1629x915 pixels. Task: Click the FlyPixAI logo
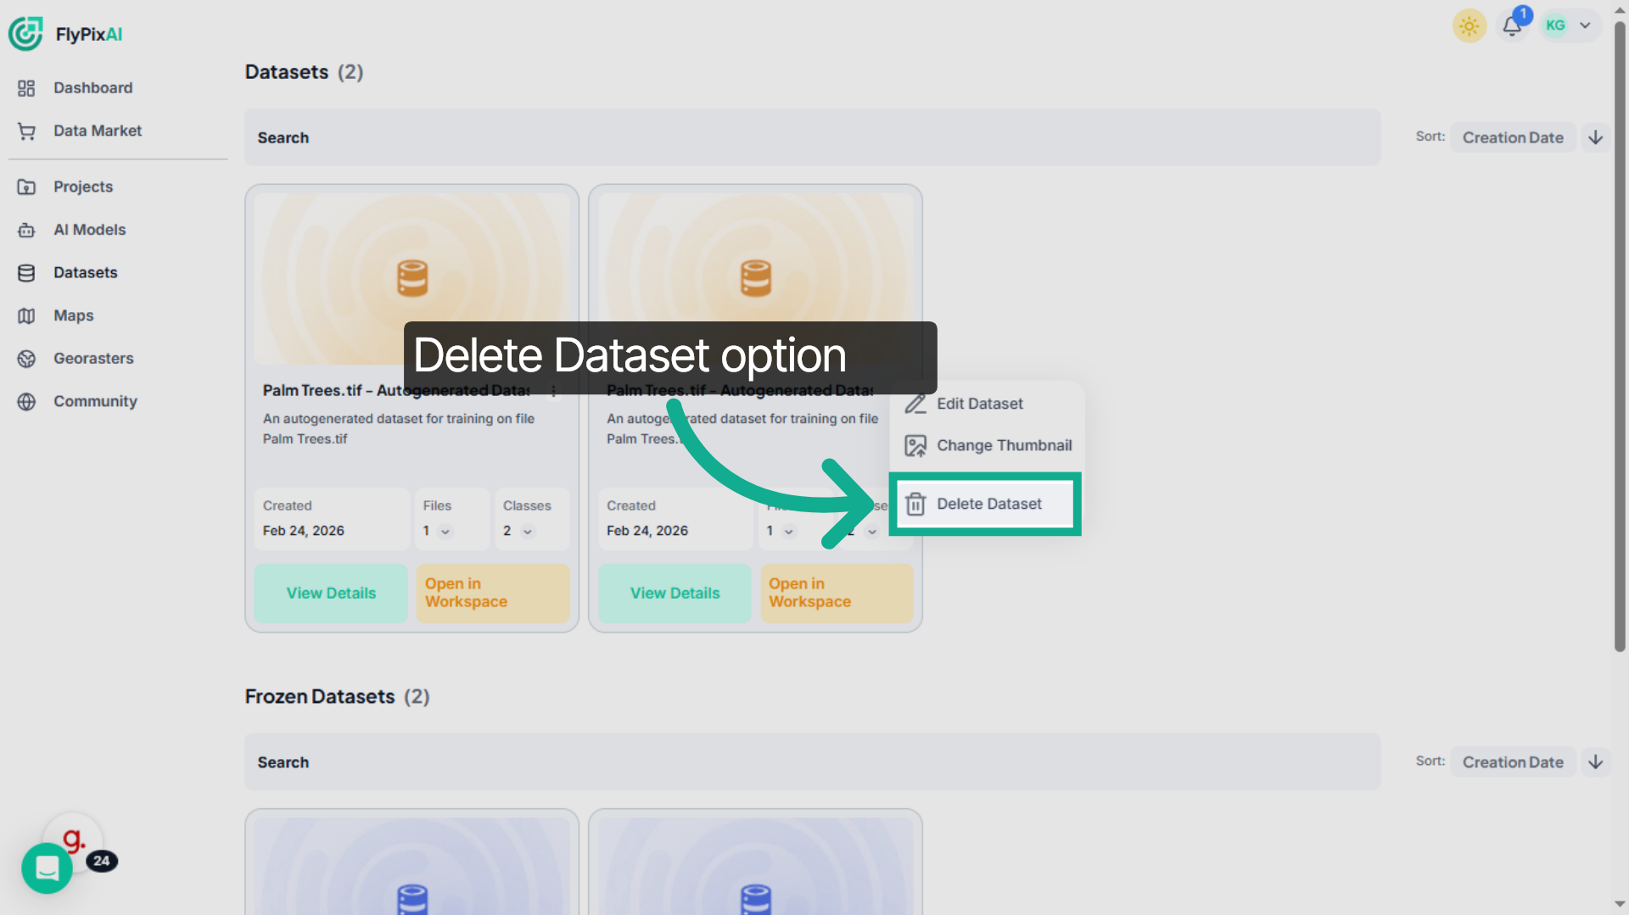(65, 34)
